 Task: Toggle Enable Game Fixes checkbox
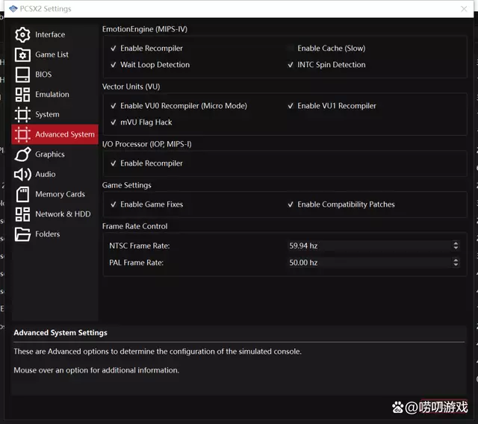click(x=114, y=205)
